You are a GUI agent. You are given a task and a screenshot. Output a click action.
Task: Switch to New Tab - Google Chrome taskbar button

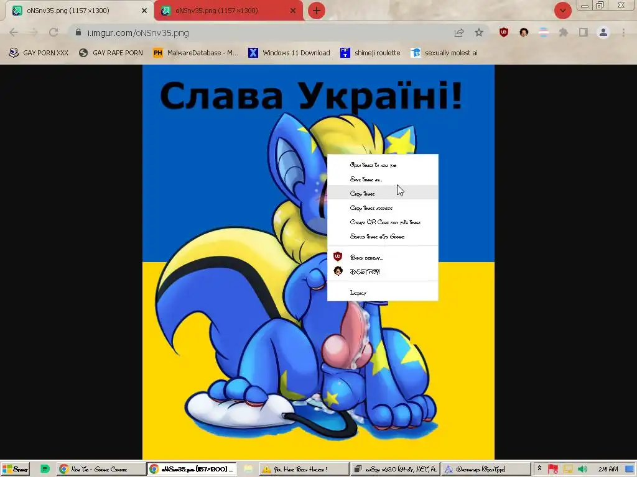click(x=101, y=470)
